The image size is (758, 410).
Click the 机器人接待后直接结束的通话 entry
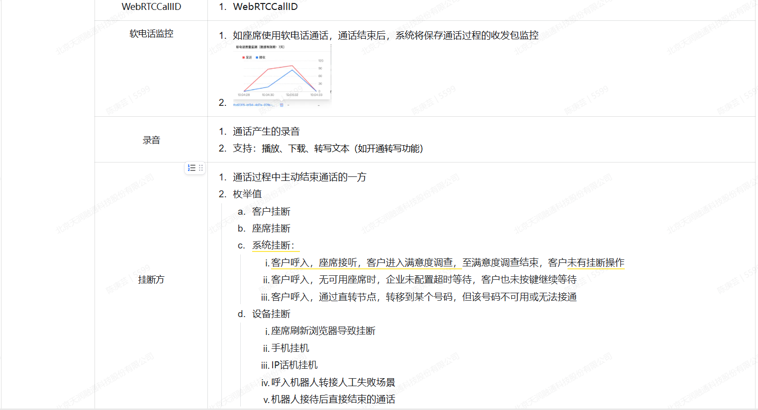pos(333,400)
